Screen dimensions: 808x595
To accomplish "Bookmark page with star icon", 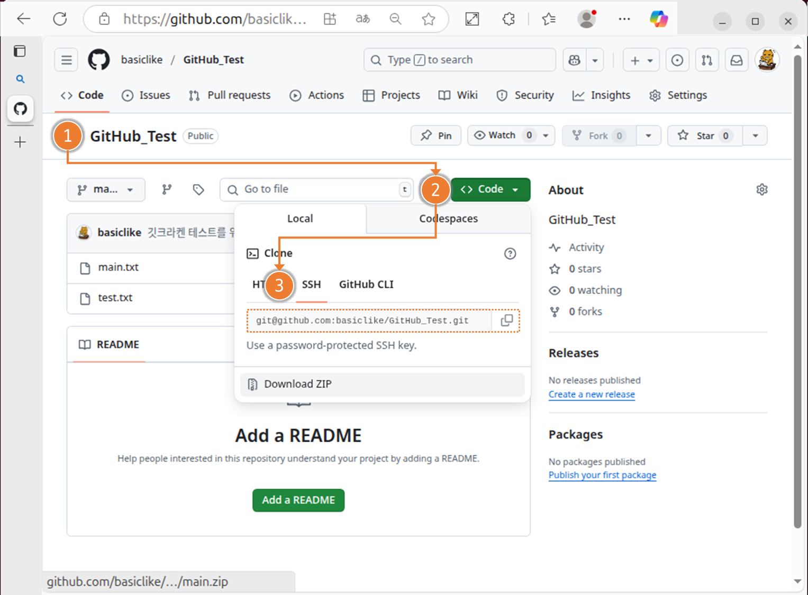I will [429, 20].
